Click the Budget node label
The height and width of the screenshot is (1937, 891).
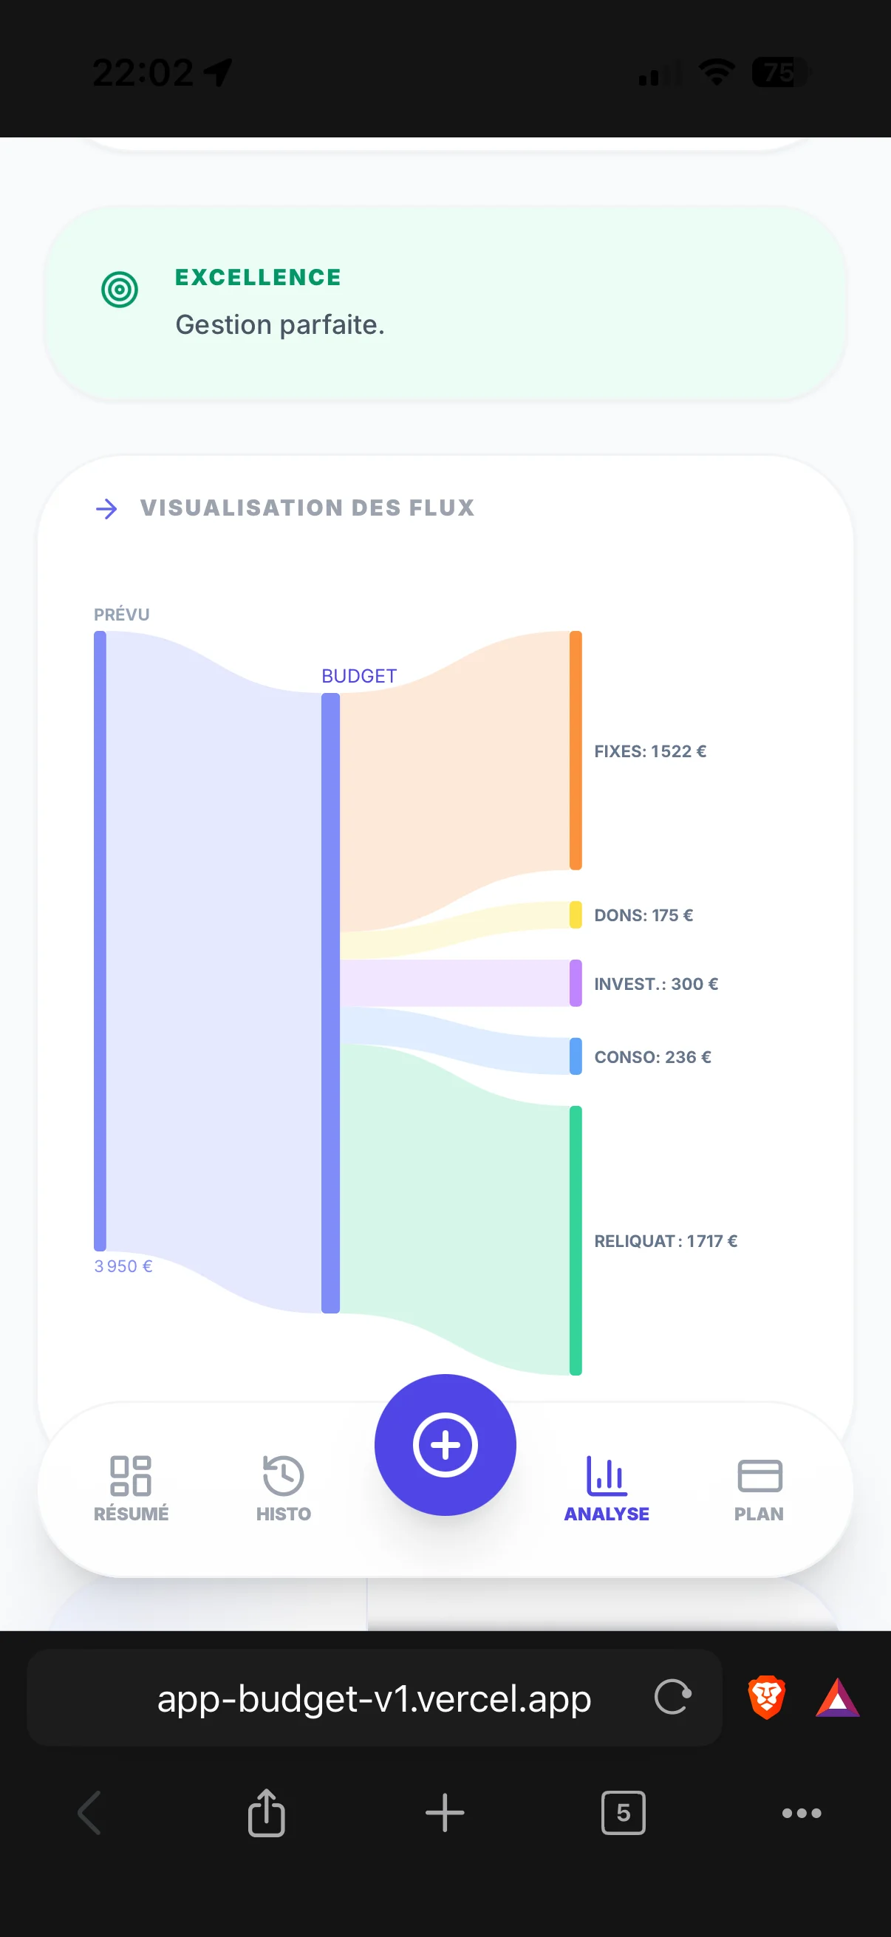pos(358,676)
